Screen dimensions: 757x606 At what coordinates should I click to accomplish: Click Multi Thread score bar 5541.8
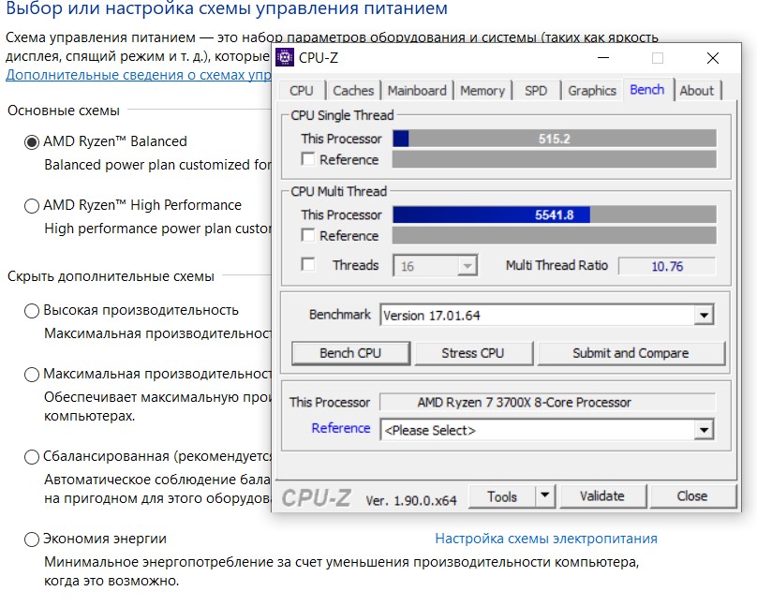(x=555, y=214)
